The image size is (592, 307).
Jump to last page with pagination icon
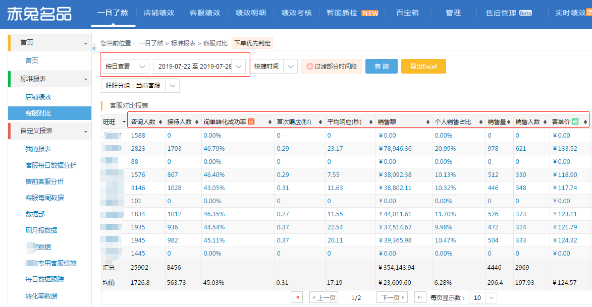click(x=420, y=297)
